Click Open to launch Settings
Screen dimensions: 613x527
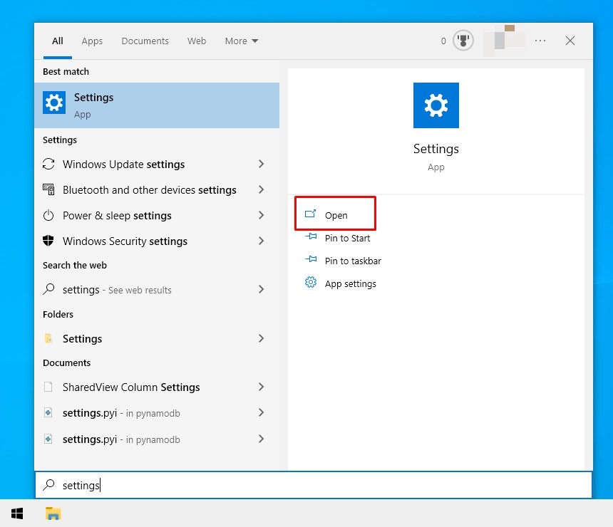(x=336, y=215)
